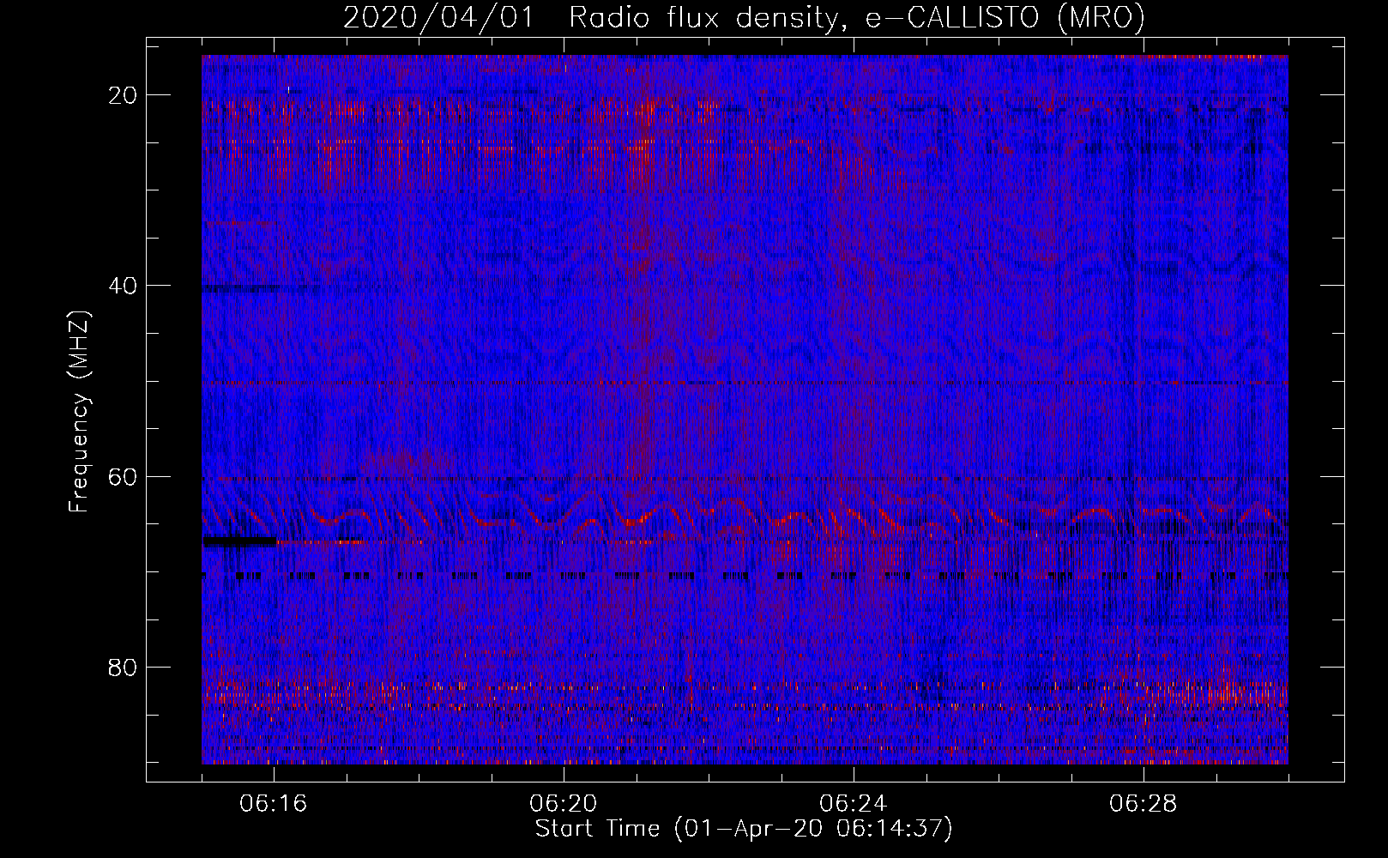Click the plot title mentioning e-CALLISTO (MRO)
1388x858 pixels.
click(x=744, y=18)
